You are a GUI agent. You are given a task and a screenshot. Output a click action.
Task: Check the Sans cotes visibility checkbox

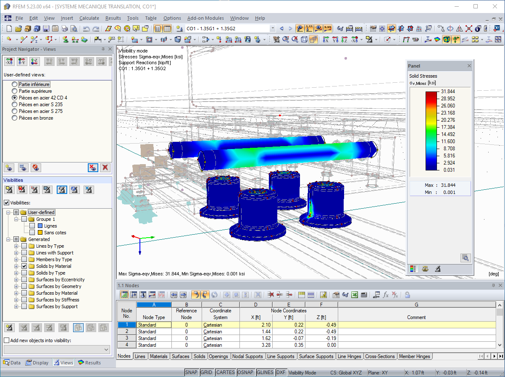32,233
